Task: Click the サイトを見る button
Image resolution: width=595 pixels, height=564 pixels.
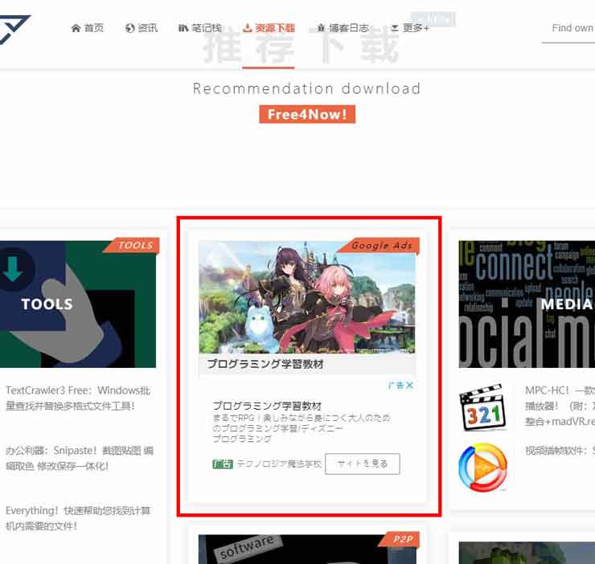Action: click(363, 464)
